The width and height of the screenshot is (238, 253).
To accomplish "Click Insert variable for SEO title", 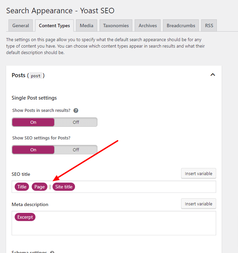I will 198,173.
